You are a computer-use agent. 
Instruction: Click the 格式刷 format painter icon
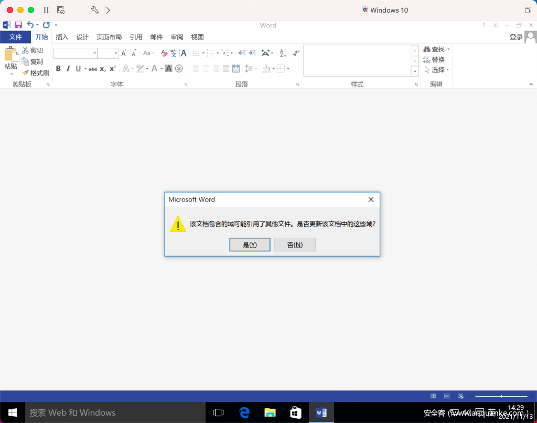pyautogui.click(x=26, y=73)
